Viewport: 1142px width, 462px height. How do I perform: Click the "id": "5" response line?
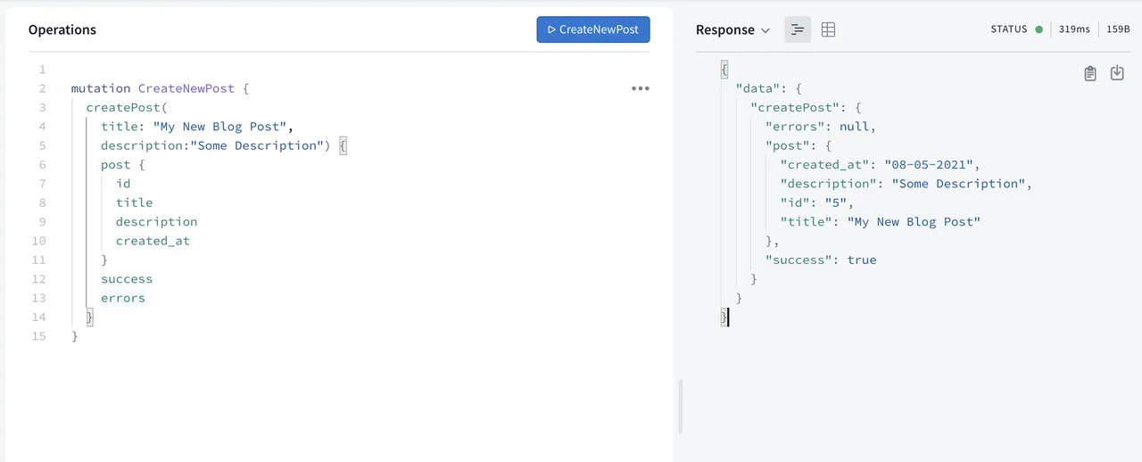click(x=817, y=202)
